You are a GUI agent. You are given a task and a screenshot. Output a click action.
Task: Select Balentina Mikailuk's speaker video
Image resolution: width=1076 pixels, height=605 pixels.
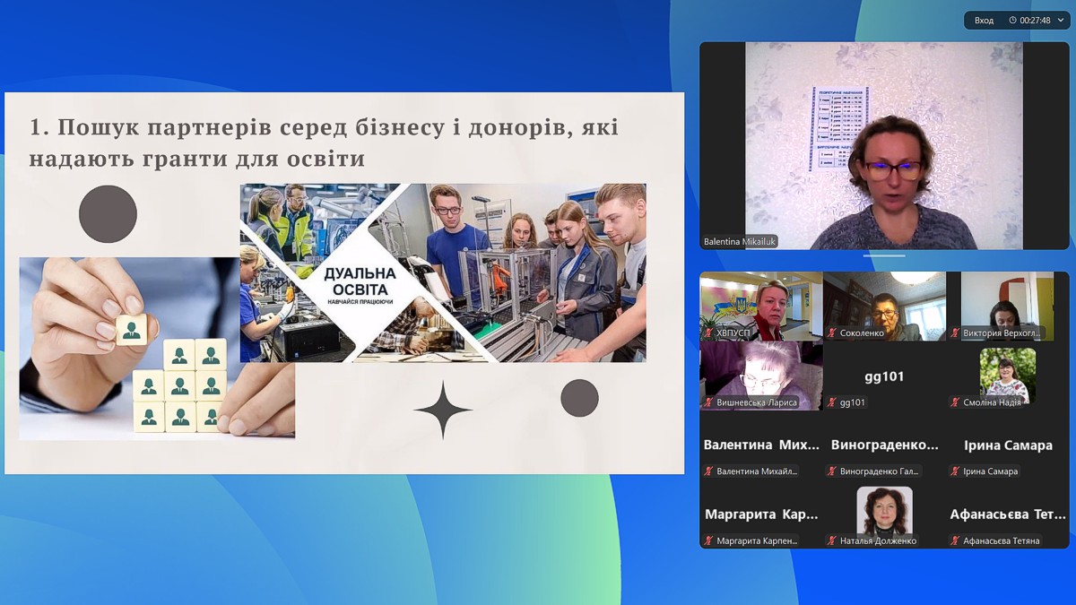click(884, 145)
